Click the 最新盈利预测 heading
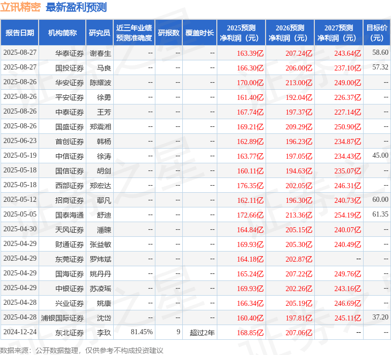391x355 pixels. click(x=76, y=7)
